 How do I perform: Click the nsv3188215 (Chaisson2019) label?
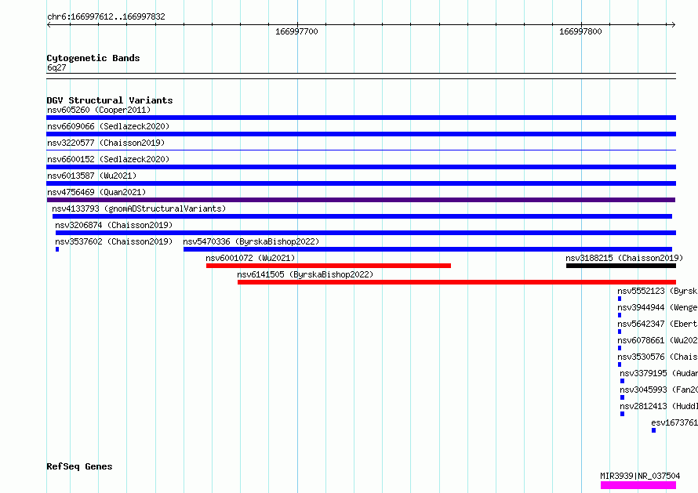click(x=624, y=258)
